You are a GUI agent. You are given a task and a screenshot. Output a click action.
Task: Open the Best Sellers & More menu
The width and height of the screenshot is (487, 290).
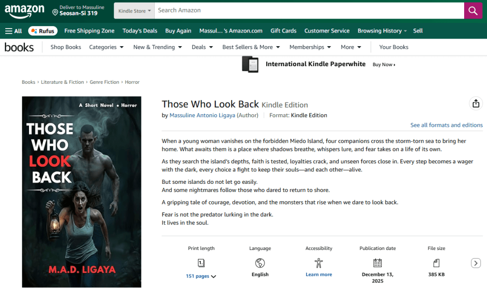coord(251,47)
